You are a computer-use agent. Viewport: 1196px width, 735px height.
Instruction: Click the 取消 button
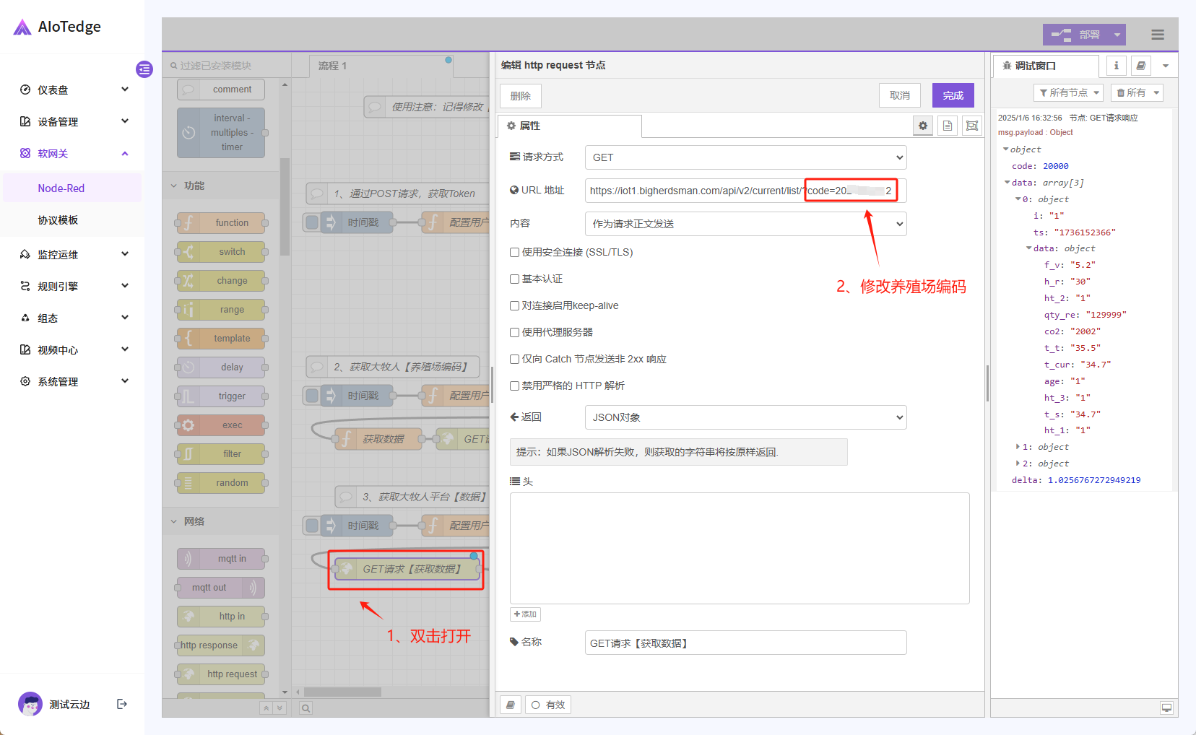click(x=899, y=95)
